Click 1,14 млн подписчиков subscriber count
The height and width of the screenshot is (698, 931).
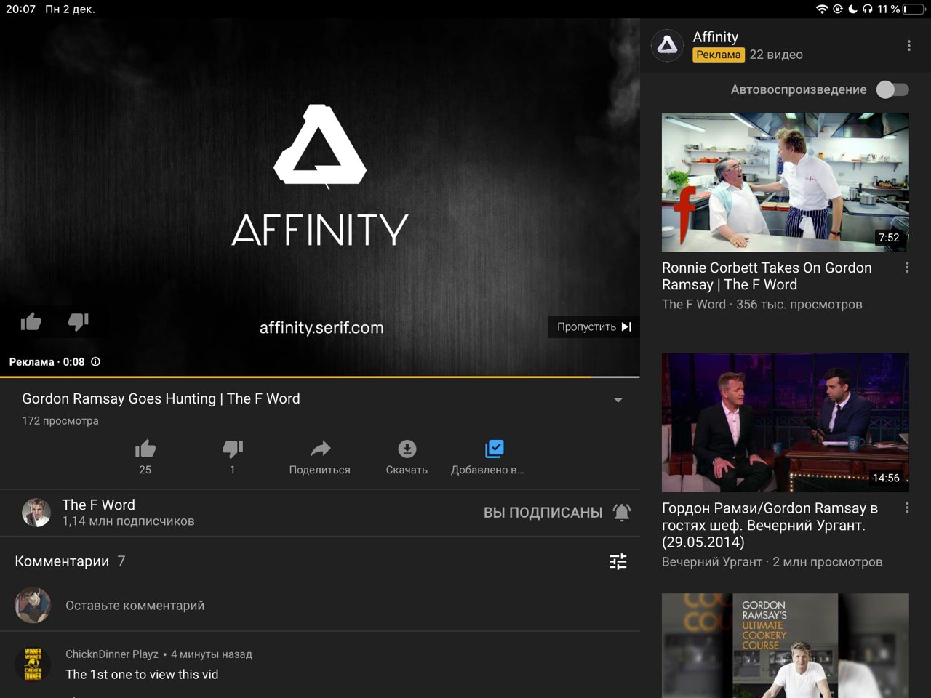click(x=128, y=521)
